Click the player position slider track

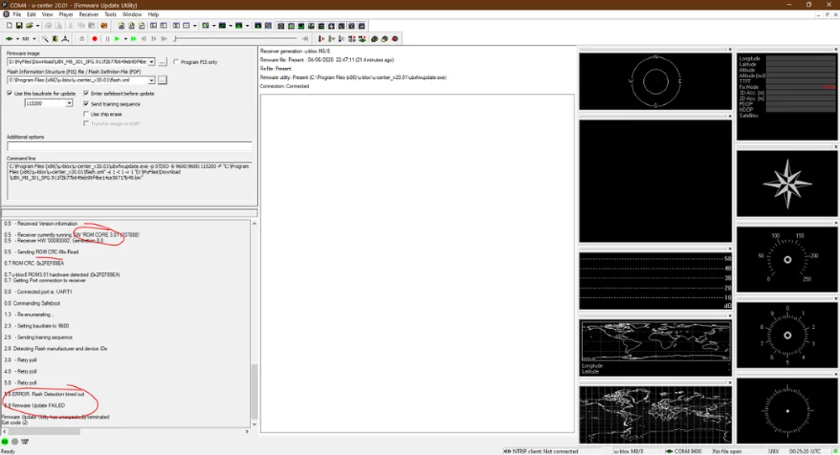point(236,39)
